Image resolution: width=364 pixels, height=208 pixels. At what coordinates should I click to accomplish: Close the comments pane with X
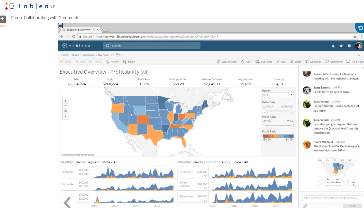click(x=362, y=68)
